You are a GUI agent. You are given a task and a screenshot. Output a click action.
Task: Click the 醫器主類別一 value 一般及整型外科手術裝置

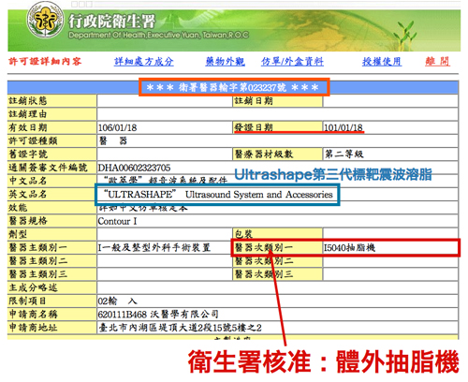(154, 248)
